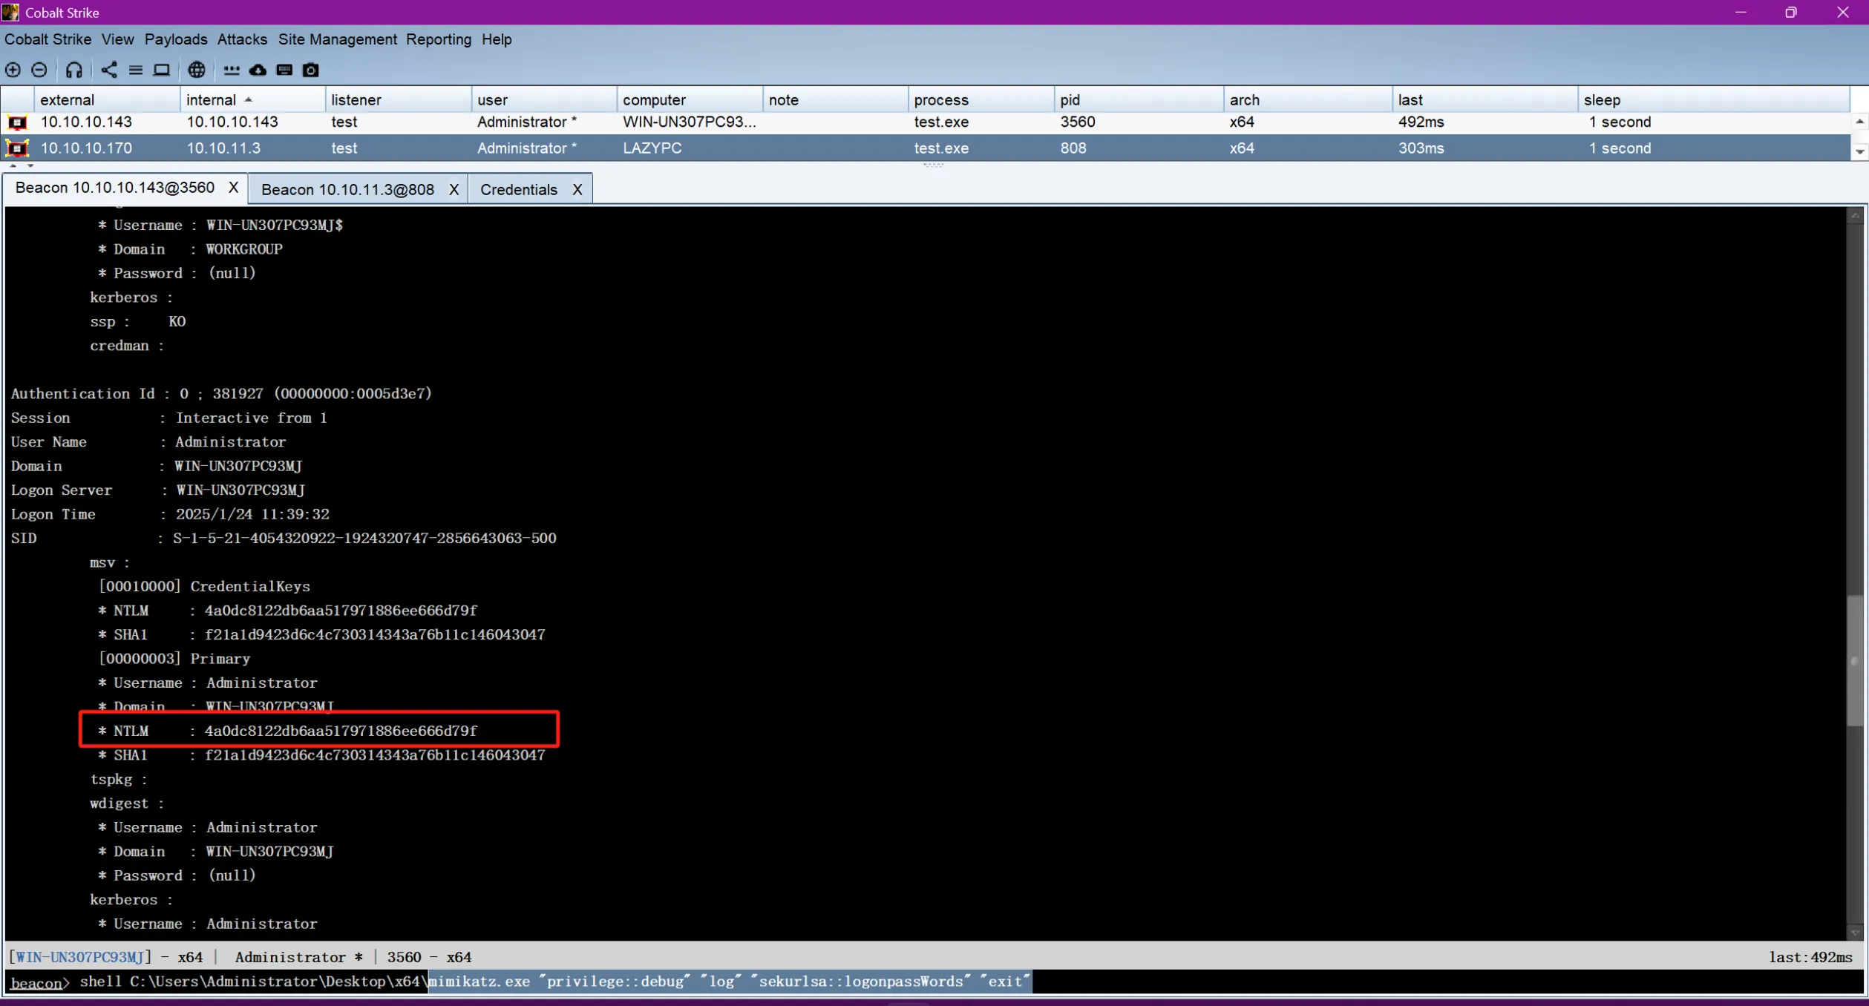Image resolution: width=1869 pixels, height=1006 pixels.
Task: Click the sort arrow beside internal header
Action: pyautogui.click(x=249, y=99)
